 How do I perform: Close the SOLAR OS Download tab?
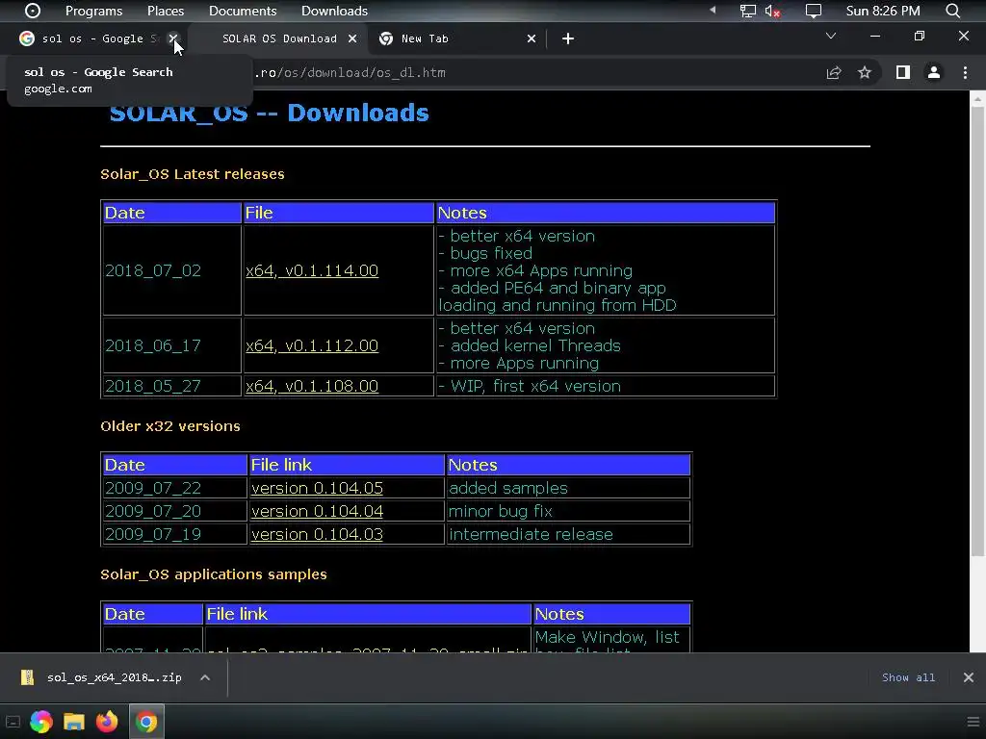click(x=352, y=38)
